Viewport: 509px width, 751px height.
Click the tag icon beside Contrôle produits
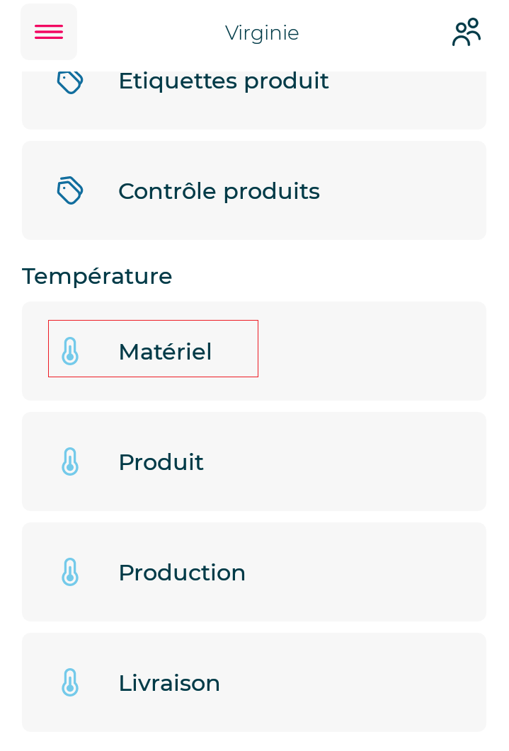[x=70, y=190]
